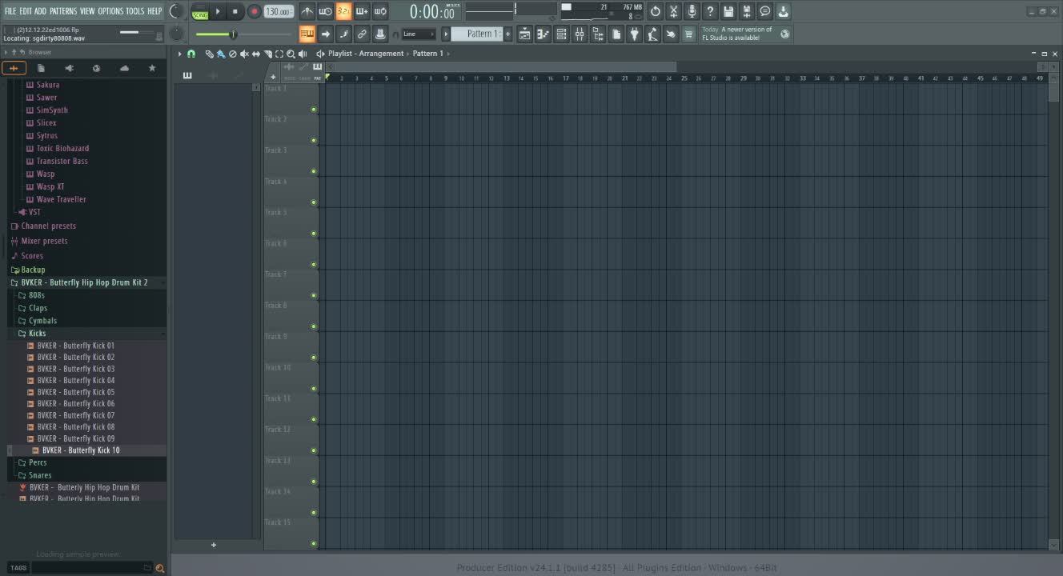1063x576 pixels.
Task: Select the playlist Zoom magnifier tool
Action: click(291, 54)
